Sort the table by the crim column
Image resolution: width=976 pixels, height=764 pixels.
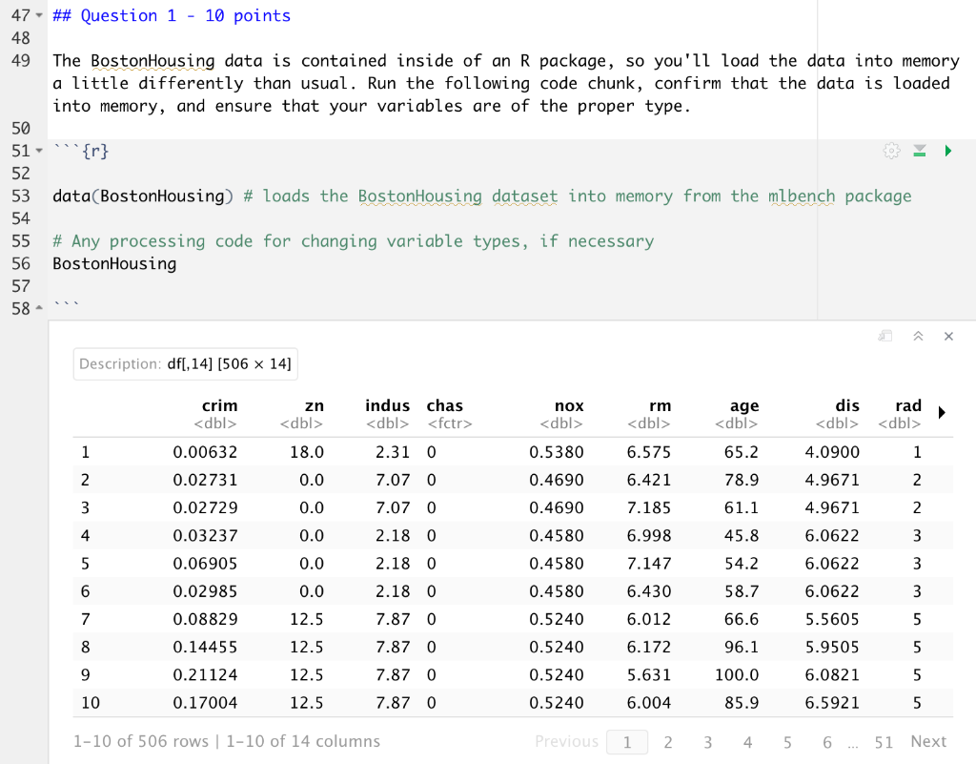220,405
